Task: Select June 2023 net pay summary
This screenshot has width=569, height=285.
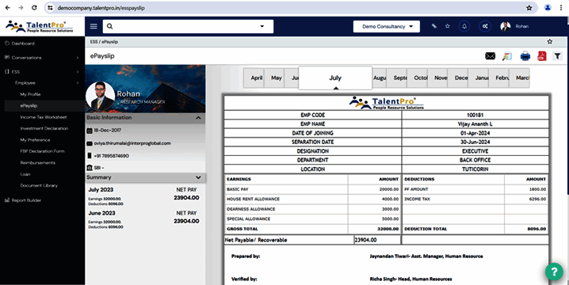Action: click(x=144, y=220)
